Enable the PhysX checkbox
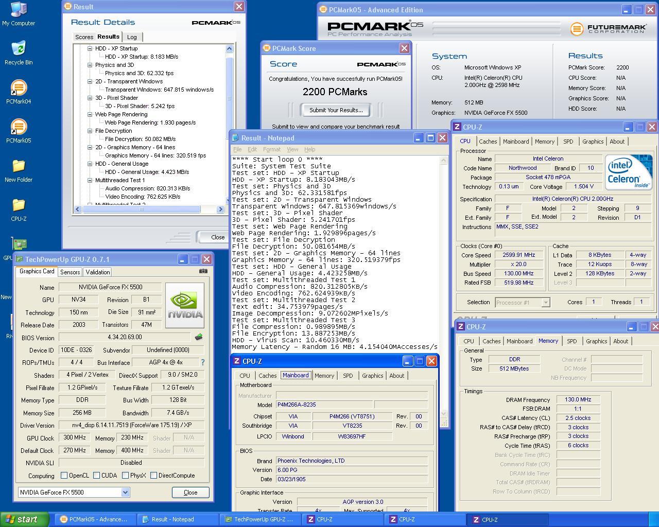 pos(125,476)
